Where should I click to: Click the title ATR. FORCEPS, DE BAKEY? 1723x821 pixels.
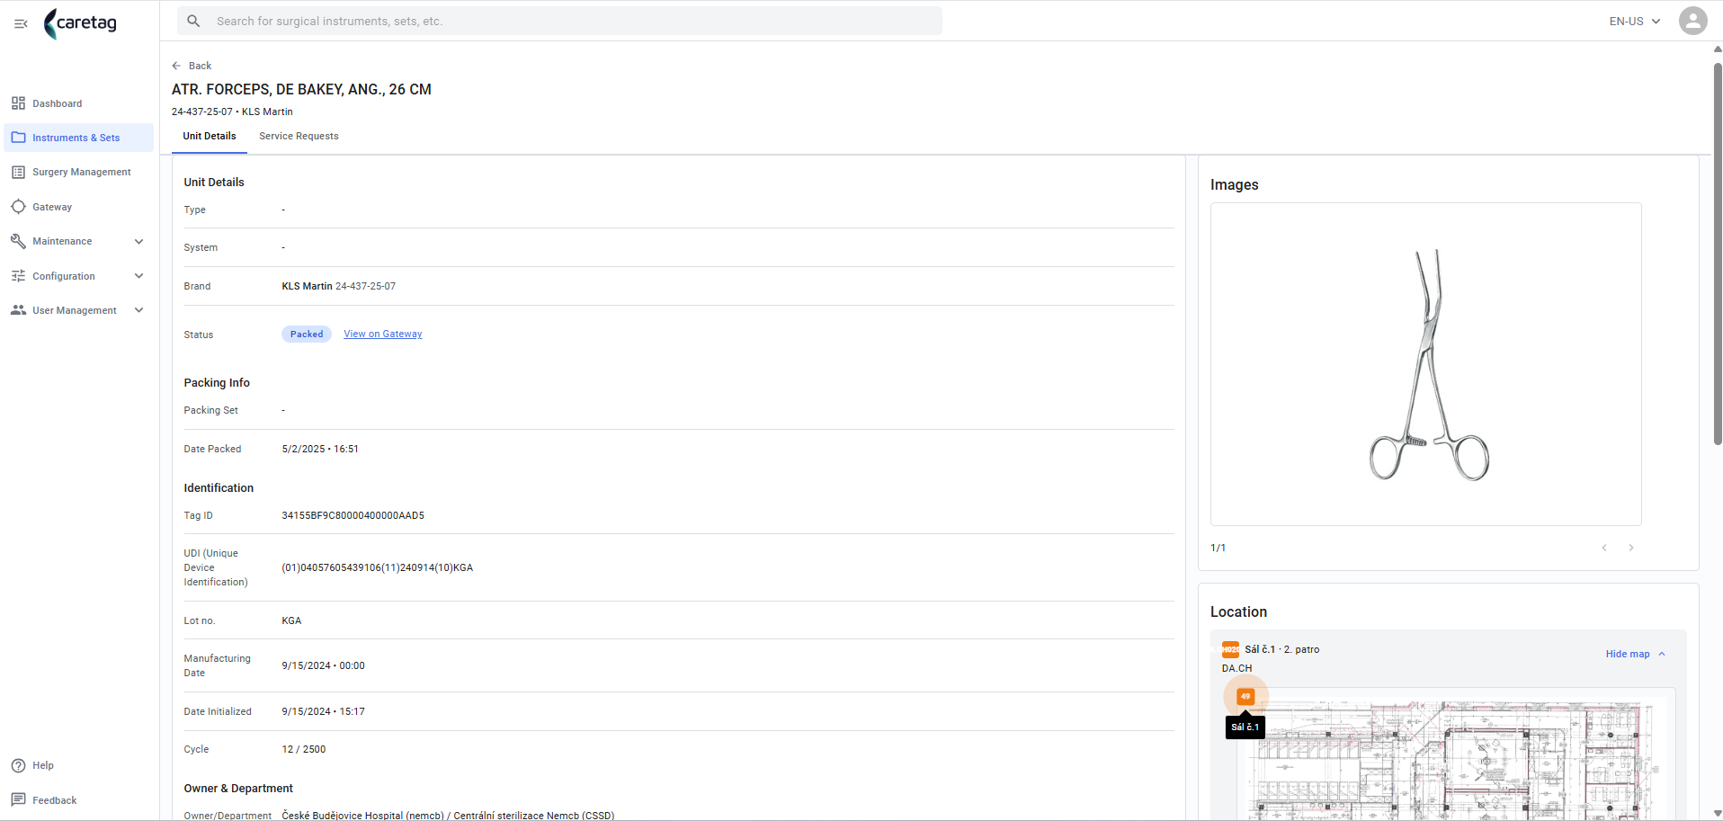(301, 89)
